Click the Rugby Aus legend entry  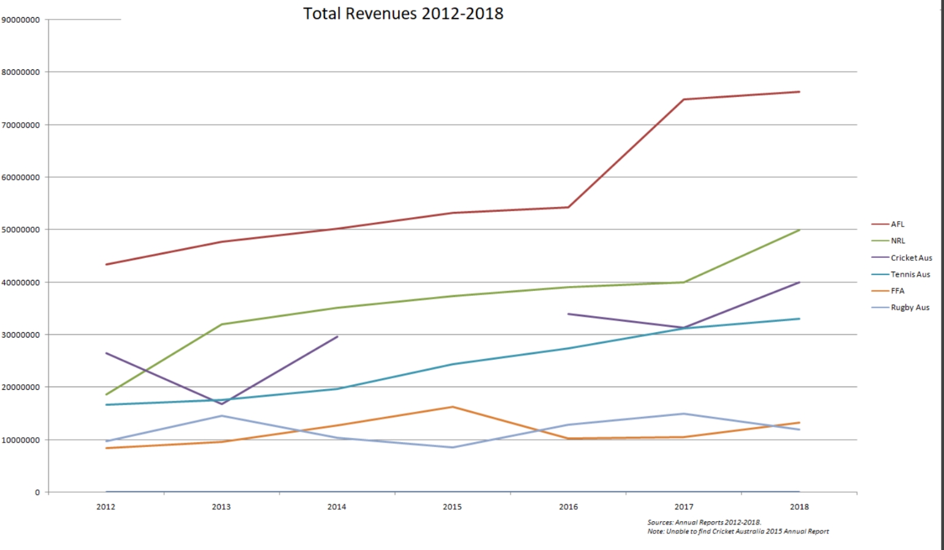[x=900, y=308]
